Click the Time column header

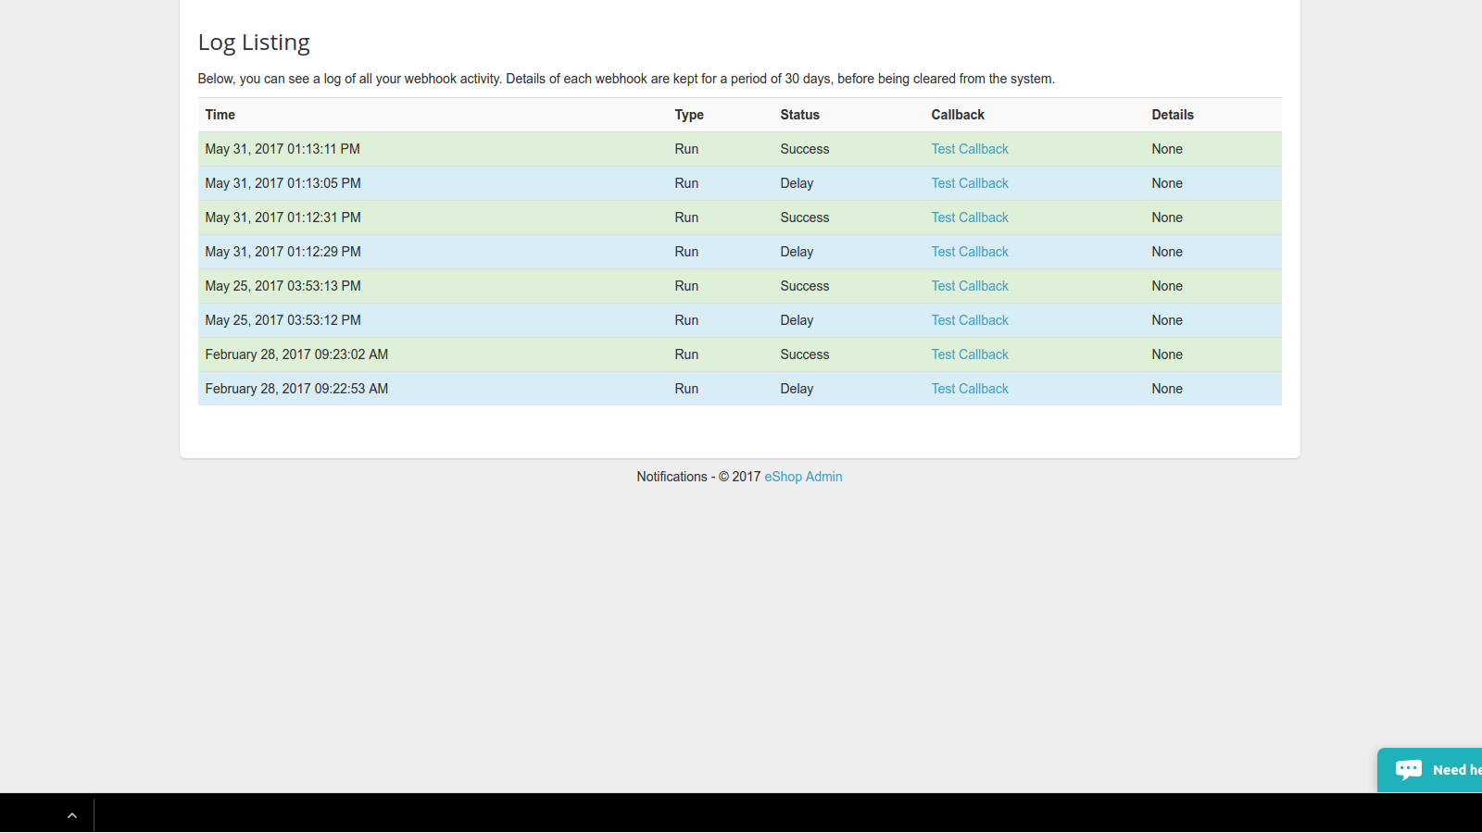220,114
